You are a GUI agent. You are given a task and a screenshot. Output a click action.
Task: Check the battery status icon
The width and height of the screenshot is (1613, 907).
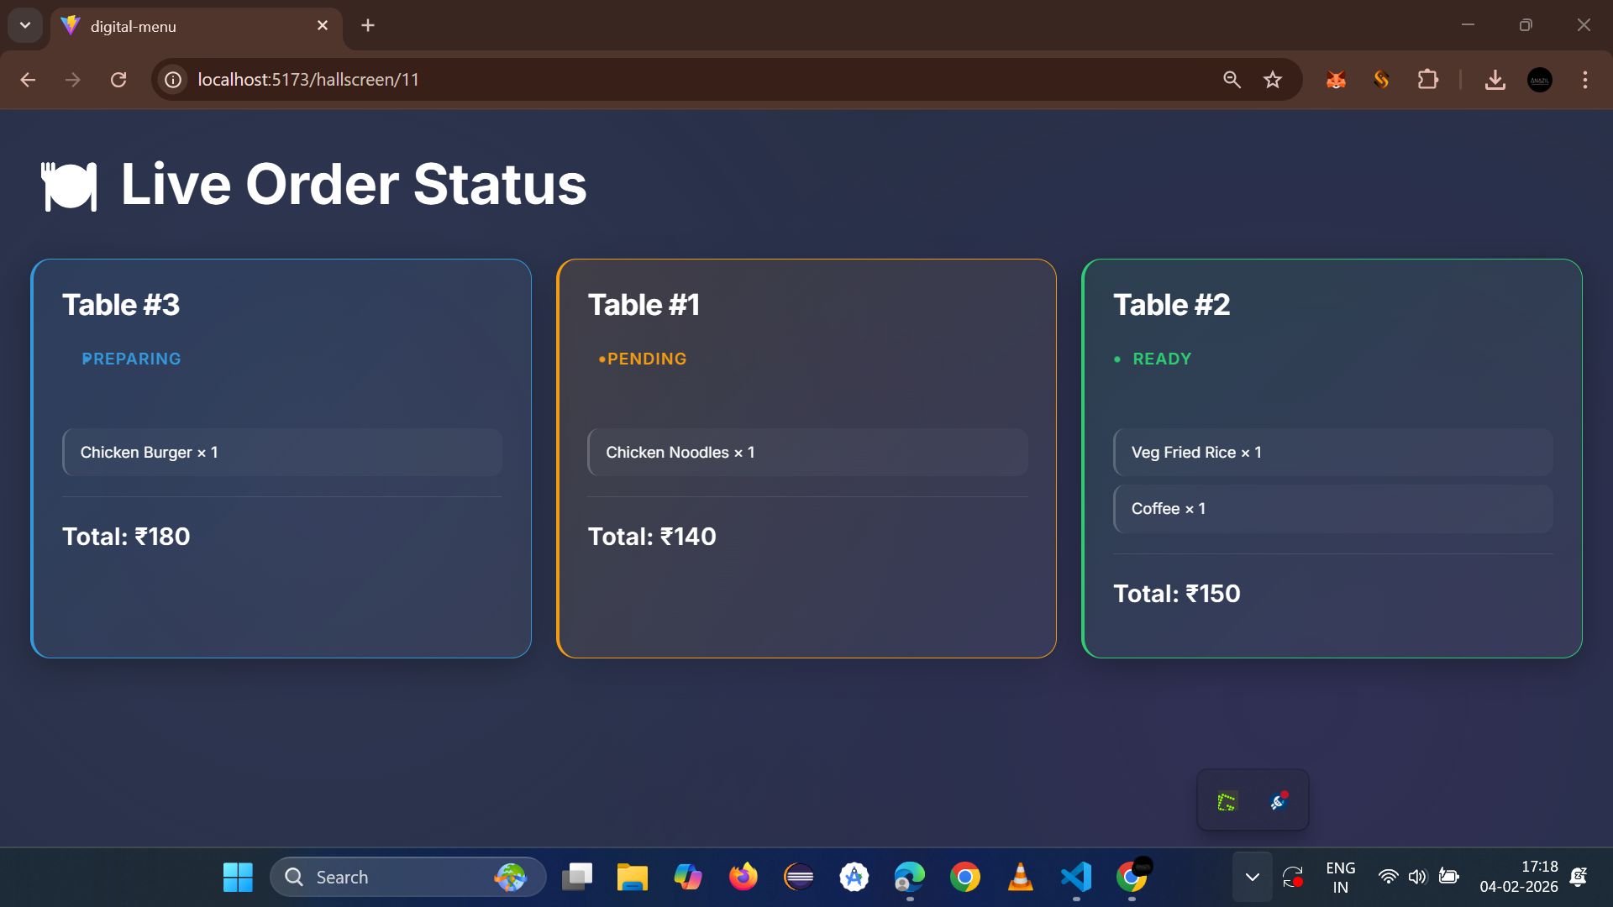point(1448,878)
